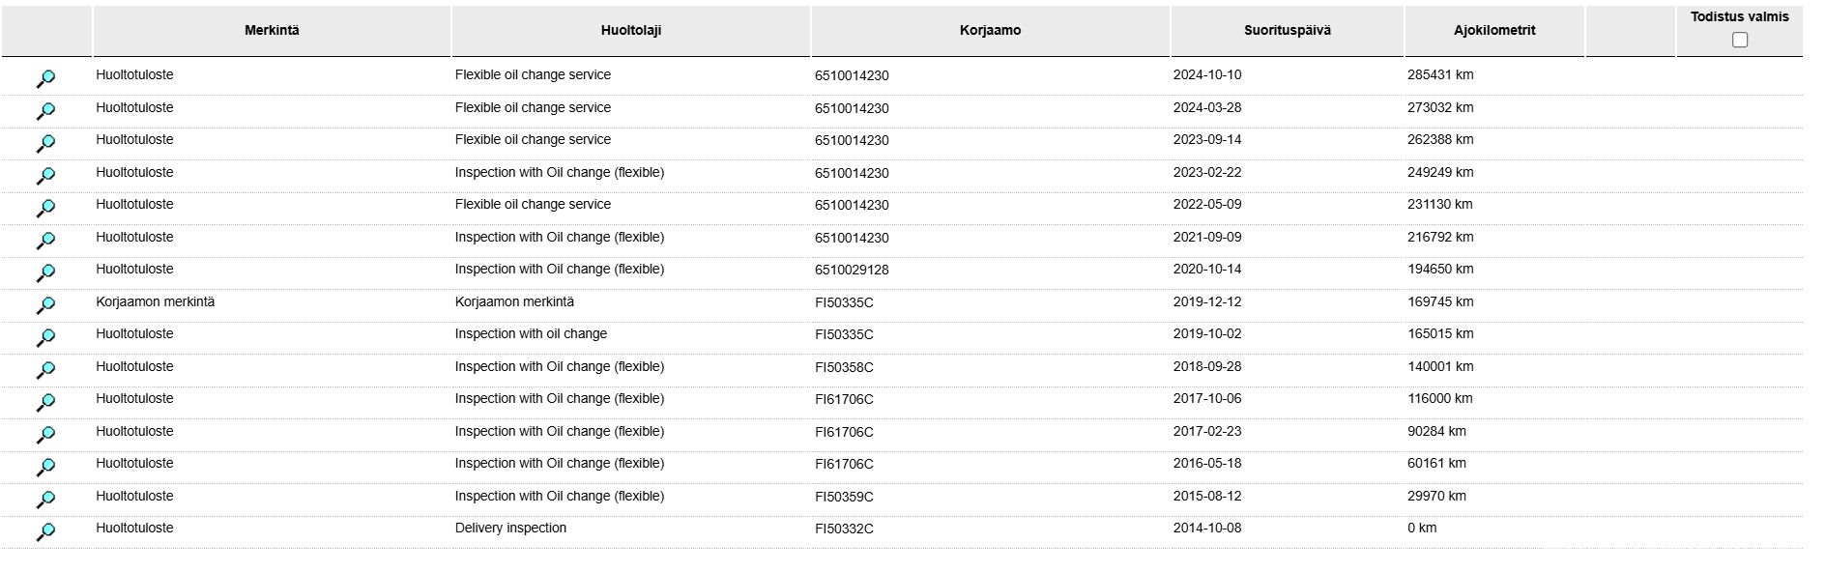
Task: Inspect the 2022-05-09 service record
Action: pos(45,209)
